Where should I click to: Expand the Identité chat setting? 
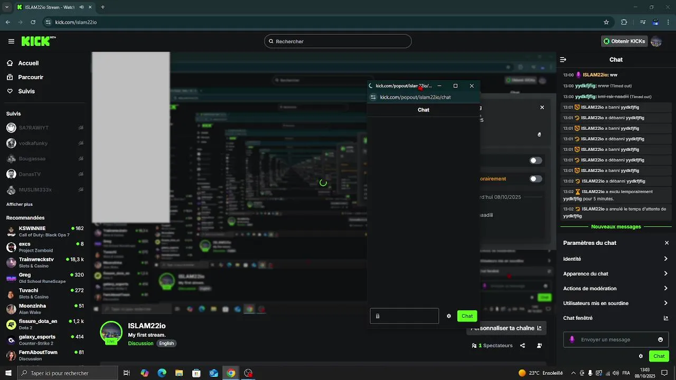[x=616, y=259]
